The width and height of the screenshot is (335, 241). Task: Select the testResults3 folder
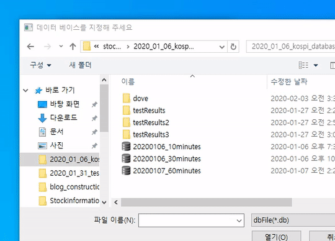(x=151, y=135)
